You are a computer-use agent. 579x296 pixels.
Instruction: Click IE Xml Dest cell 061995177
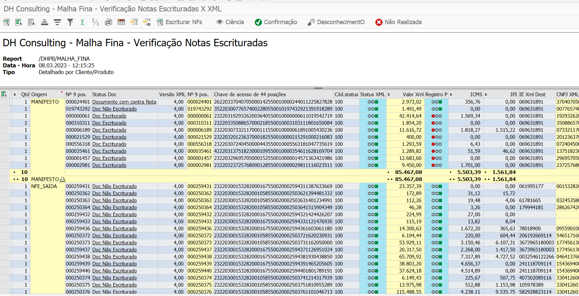tap(537, 186)
